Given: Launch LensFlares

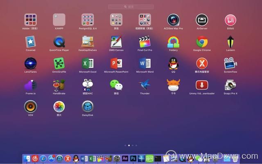Looking at the screenshot, I should click(x=30, y=63).
